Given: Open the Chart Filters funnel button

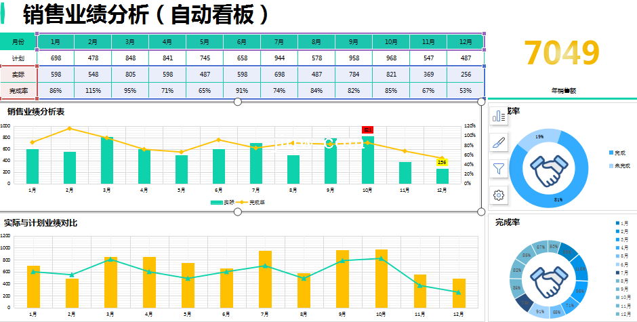Looking at the screenshot, I should 499,168.
